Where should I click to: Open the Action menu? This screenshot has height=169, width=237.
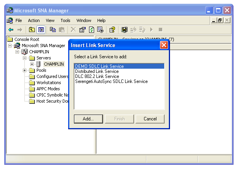pyautogui.click(x=34, y=20)
